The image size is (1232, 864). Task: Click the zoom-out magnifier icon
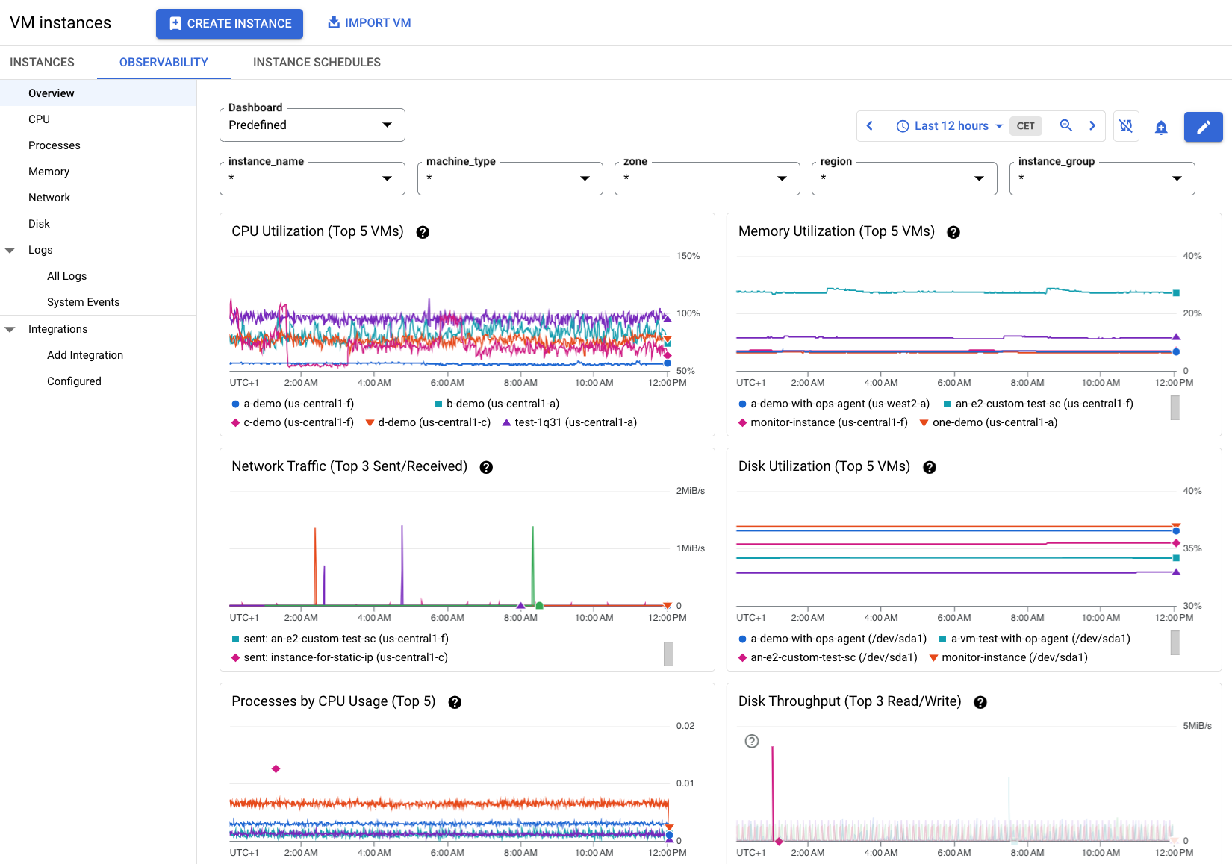[1066, 126]
